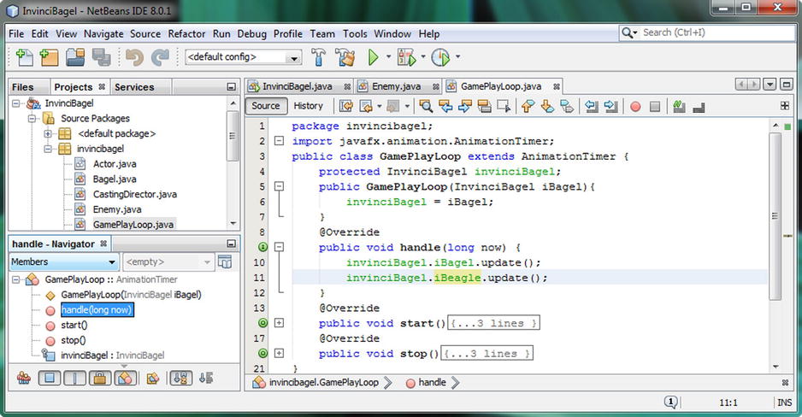Click the Find Selection magnifier icon in editor toolbar
This screenshot has height=417, width=802.
point(426,106)
